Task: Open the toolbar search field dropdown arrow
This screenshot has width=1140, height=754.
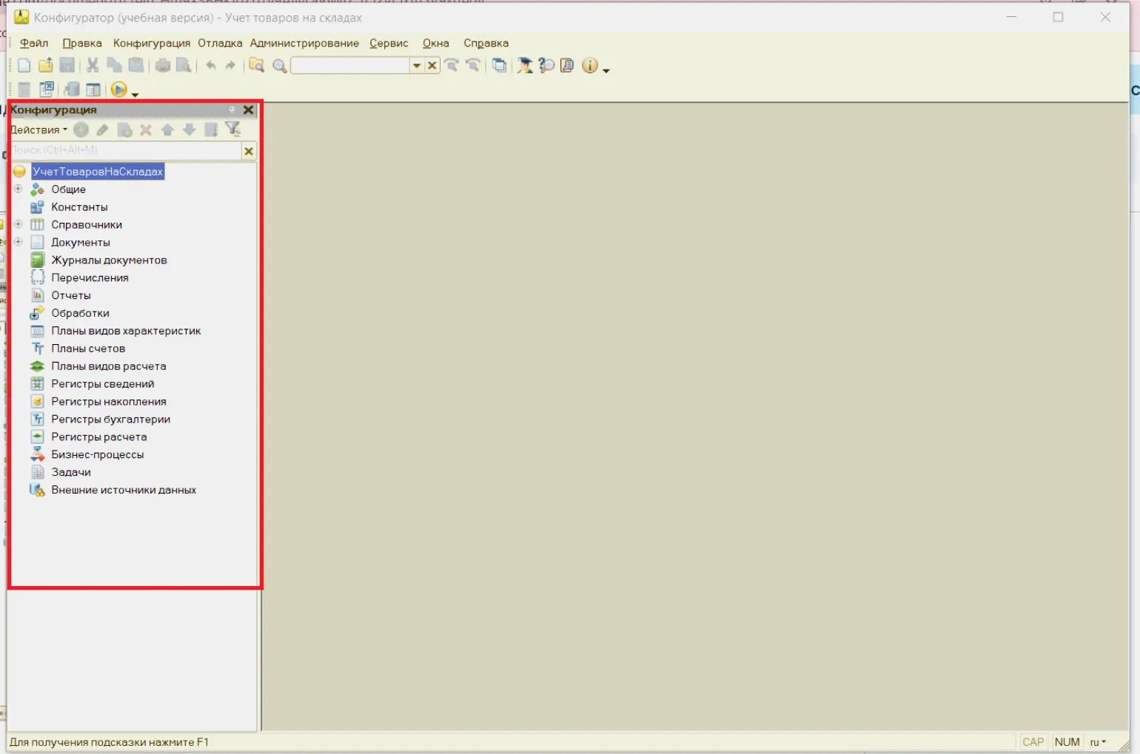Action: click(417, 66)
